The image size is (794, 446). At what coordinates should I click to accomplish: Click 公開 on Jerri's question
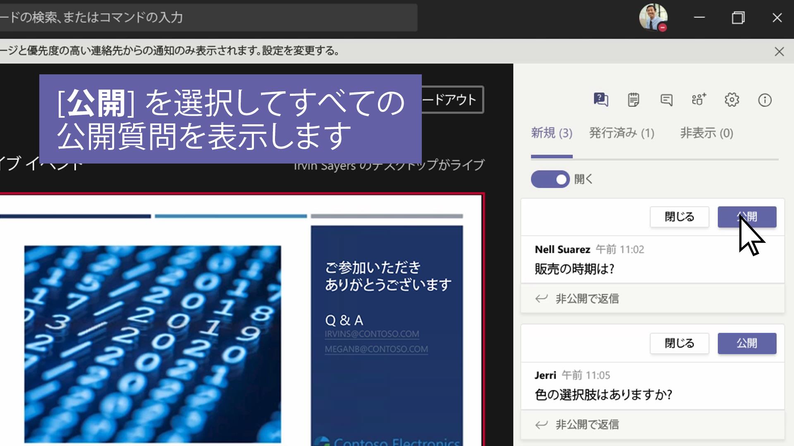pos(747,344)
